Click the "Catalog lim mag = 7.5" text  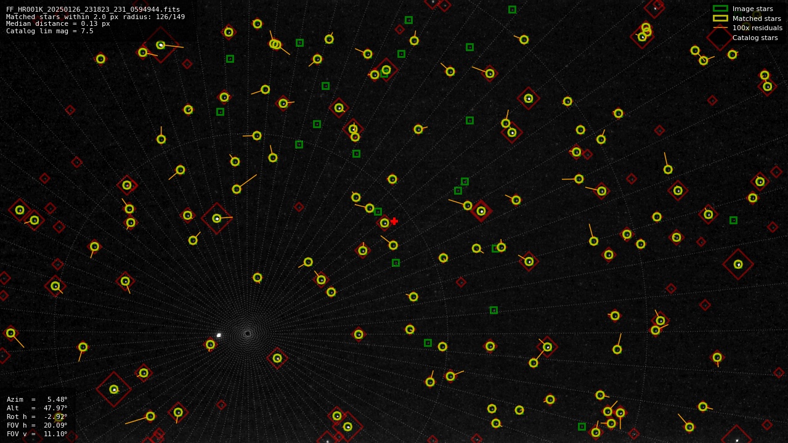(x=50, y=31)
